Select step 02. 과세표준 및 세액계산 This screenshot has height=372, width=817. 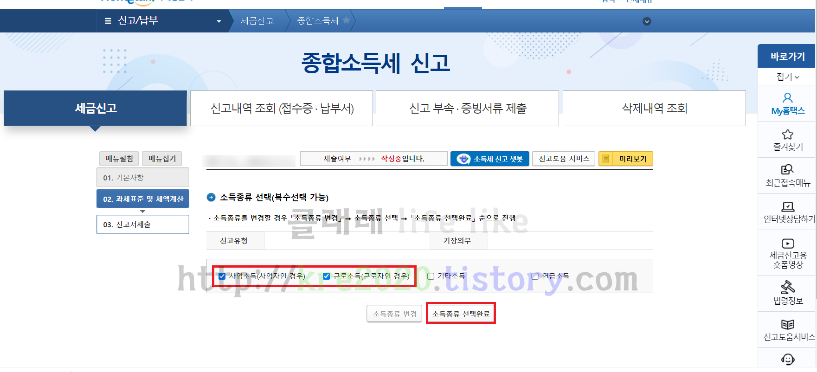click(x=143, y=199)
